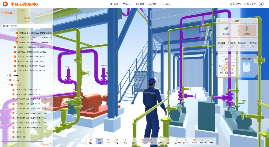
Task: Toggle the 开启碰撞 collision switch
Action: 220,46
